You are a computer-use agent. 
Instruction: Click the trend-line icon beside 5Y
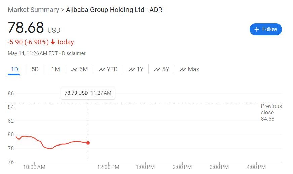pos(157,70)
